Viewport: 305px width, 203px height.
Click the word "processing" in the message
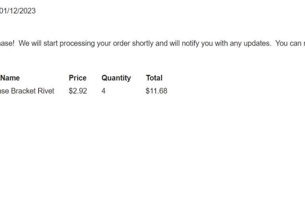[77, 44]
